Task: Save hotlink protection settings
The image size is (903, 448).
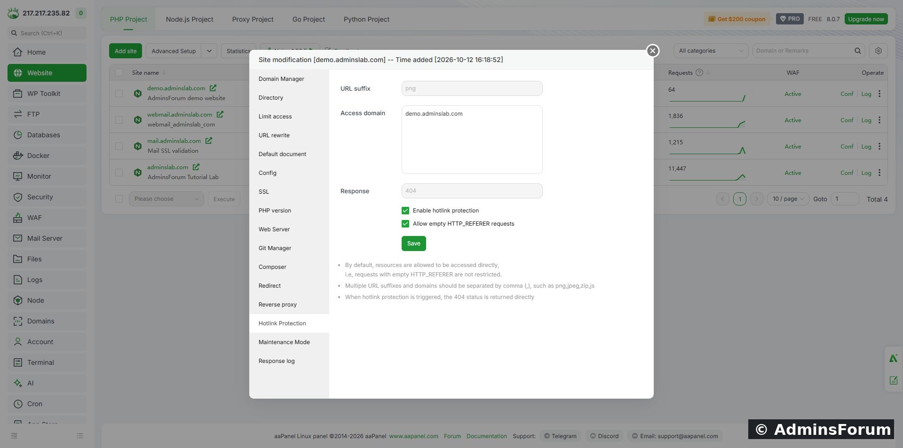Action: (414, 244)
